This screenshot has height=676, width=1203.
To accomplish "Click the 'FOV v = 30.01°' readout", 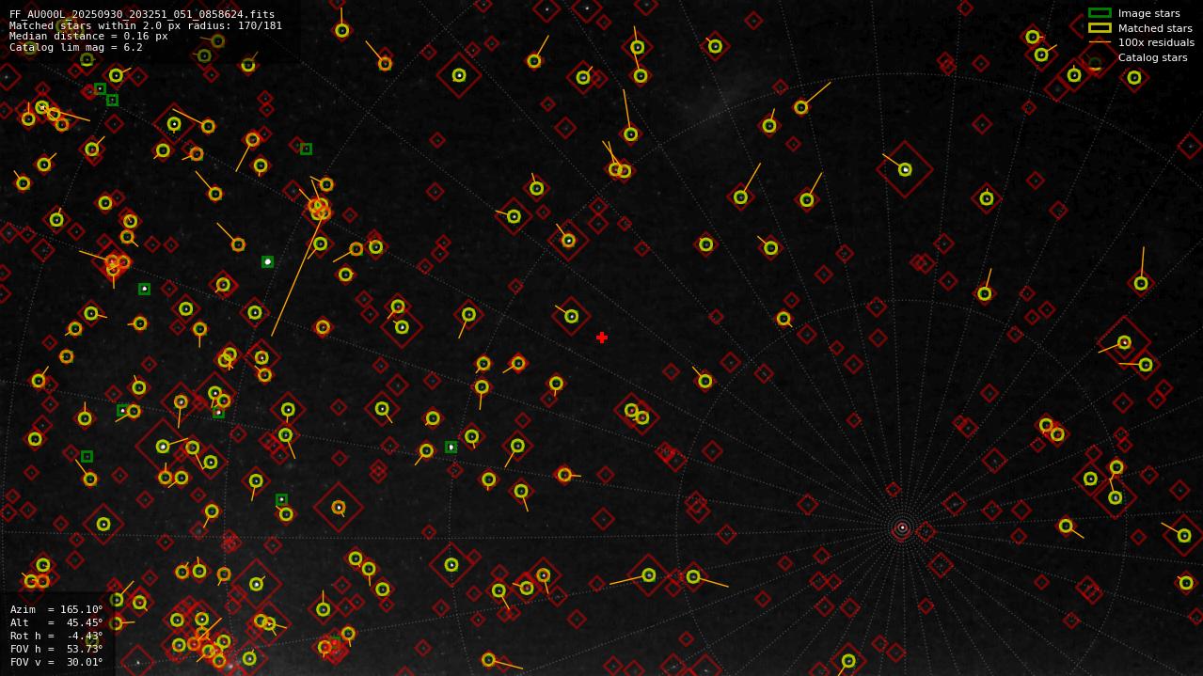I will tap(56, 662).
